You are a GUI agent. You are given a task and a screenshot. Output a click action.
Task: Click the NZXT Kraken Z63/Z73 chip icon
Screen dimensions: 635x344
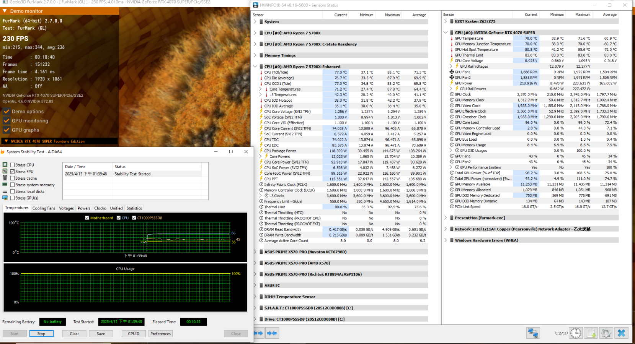point(452,21)
